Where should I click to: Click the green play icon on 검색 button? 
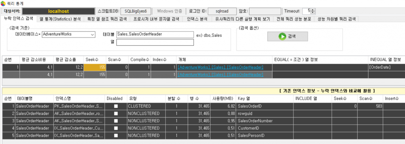[x=282, y=36]
